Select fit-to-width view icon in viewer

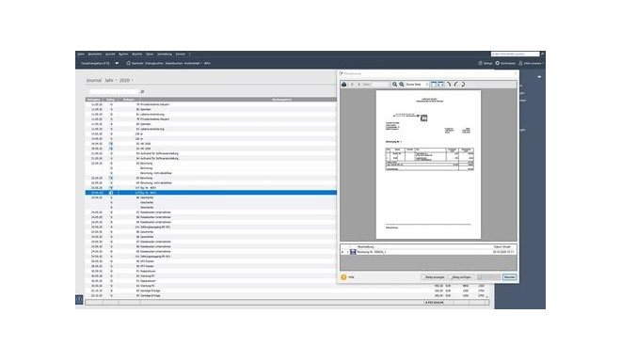point(440,85)
